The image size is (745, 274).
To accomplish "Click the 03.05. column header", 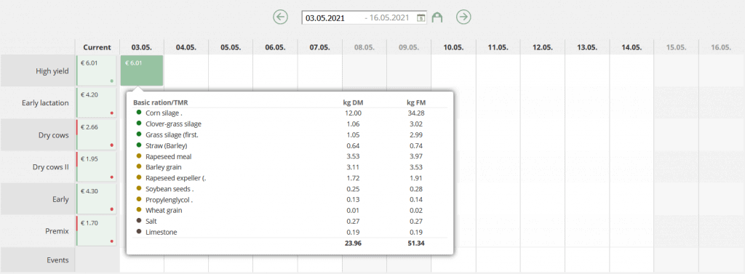I will (142, 47).
